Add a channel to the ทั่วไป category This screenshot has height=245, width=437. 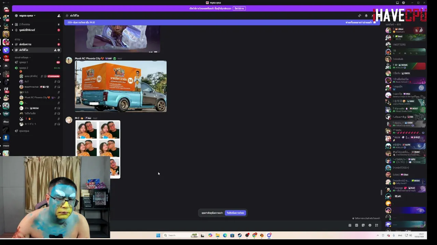[59, 39]
